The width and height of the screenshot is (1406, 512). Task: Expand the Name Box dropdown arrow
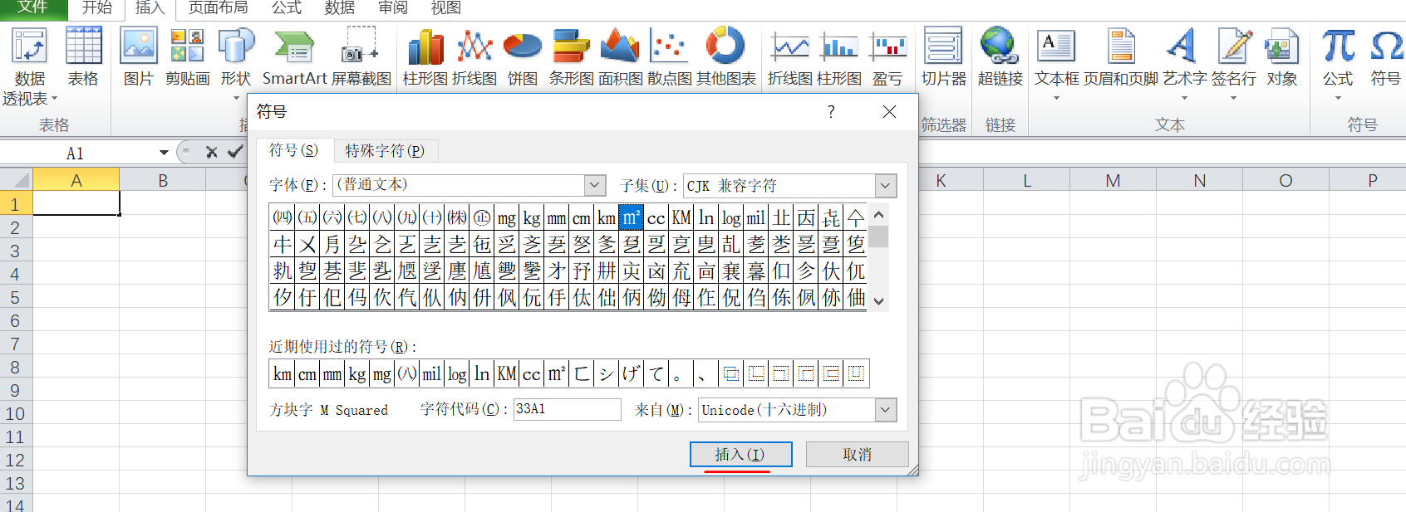[164, 153]
